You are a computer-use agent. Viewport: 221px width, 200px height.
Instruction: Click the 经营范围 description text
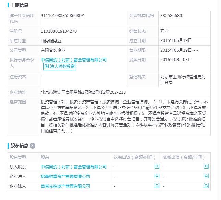point(124,116)
